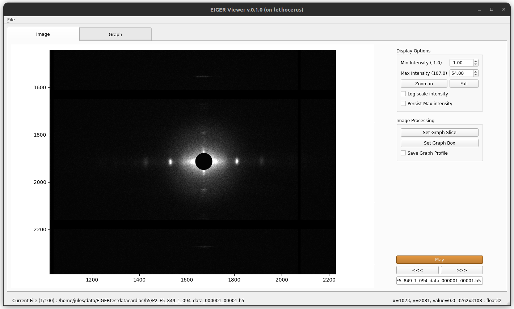Enable Log scale intensity checkbox

click(x=403, y=94)
